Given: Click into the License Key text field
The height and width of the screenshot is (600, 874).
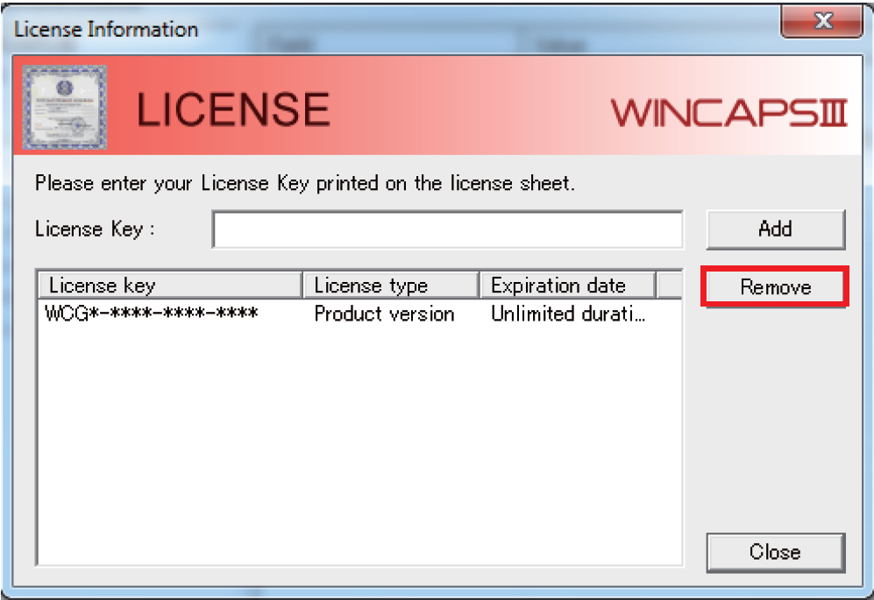Looking at the screenshot, I should (447, 230).
